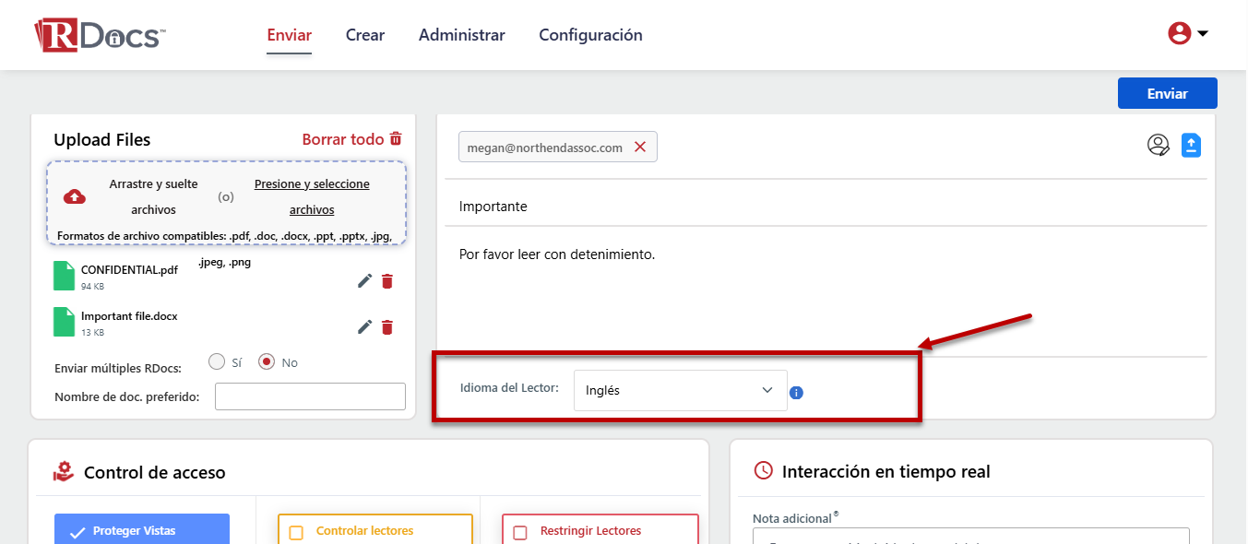Show info tooltip for Idioma del Lector
The width and height of the screenshot is (1248, 544).
(x=797, y=393)
